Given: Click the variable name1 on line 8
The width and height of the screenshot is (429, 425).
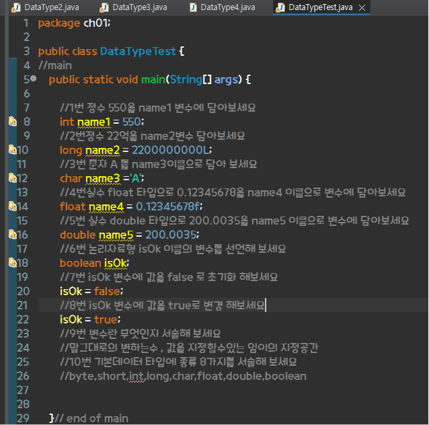Looking at the screenshot, I should point(94,122).
